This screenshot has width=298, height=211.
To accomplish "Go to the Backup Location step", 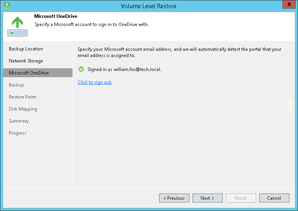I will (x=26, y=49).
